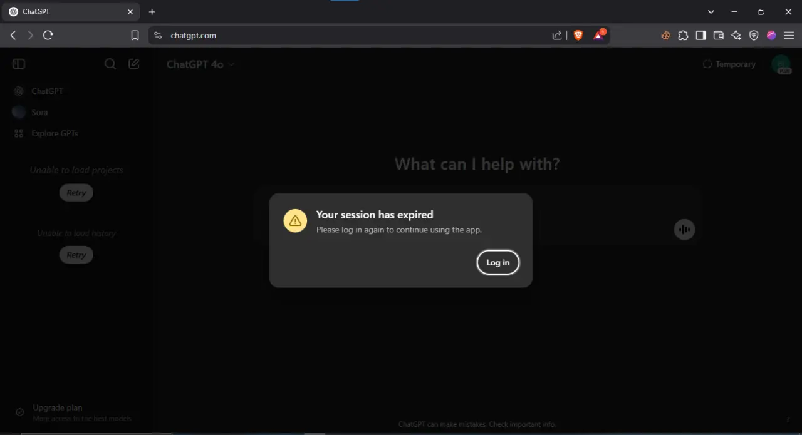Click 'Unable to load projects' text

(76, 170)
